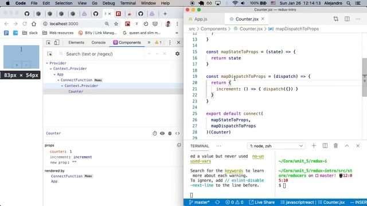The image size is (367, 206).
Task: Close the terminal panel
Action: pos(358,146)
